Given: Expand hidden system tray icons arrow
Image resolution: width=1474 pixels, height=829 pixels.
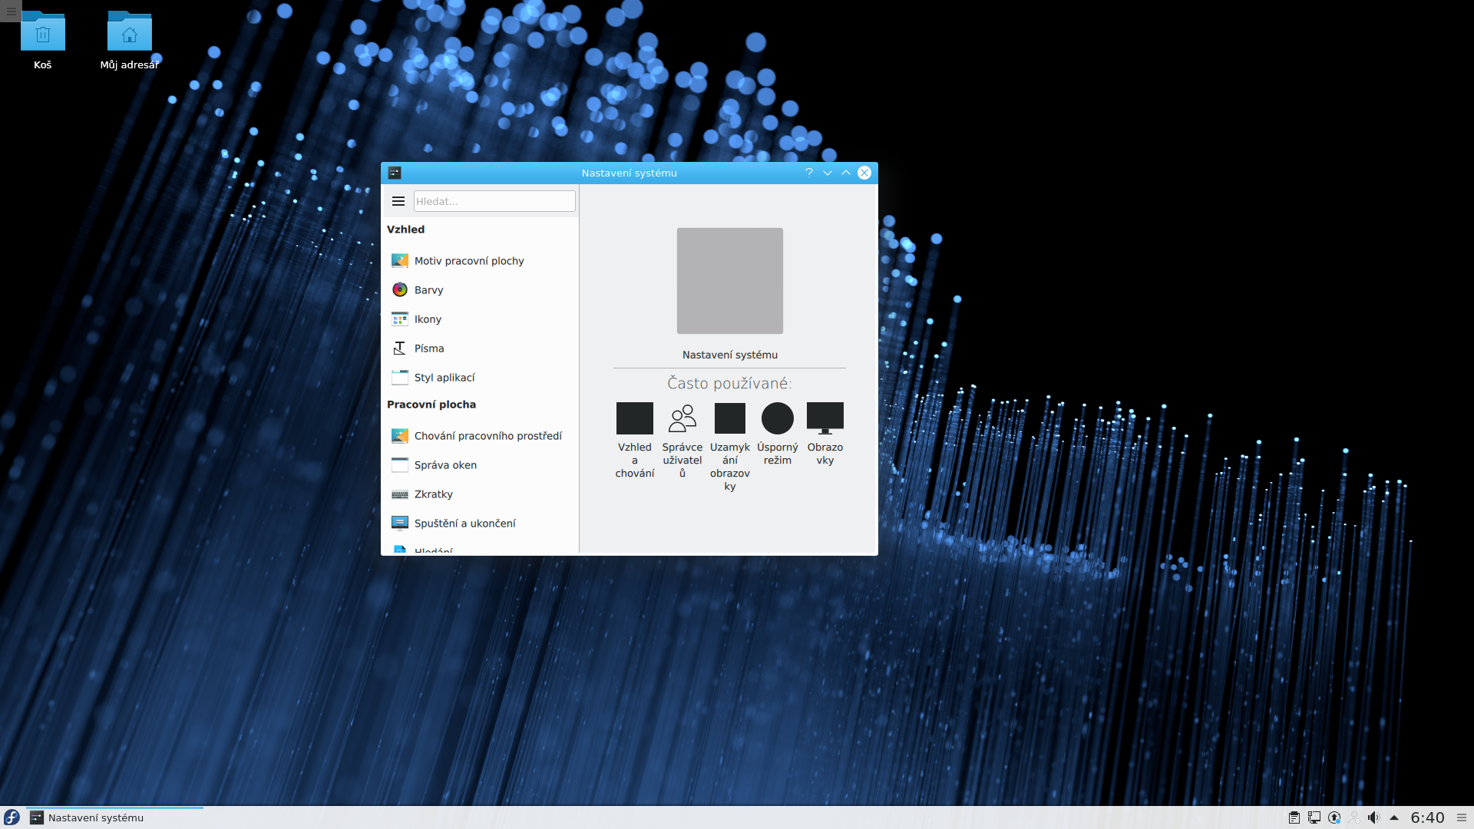Looking at the screenshot, I should [1394, 817].
